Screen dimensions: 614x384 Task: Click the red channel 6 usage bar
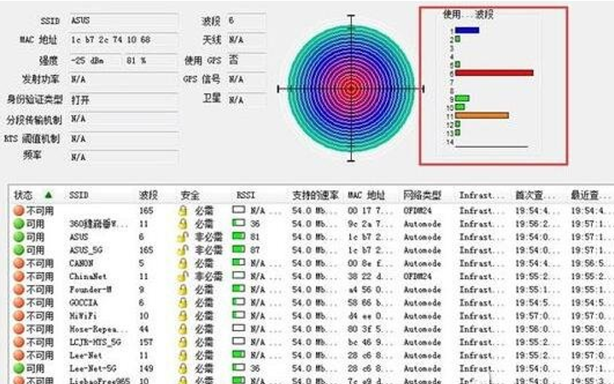click(494, 73)
